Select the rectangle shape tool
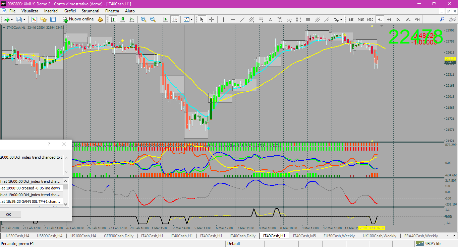This screenshot has height=247, width=458. tap(308, 19)
